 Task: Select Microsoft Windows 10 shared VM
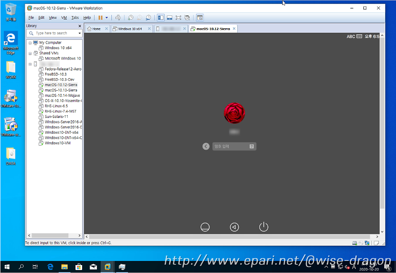[60, 58]
